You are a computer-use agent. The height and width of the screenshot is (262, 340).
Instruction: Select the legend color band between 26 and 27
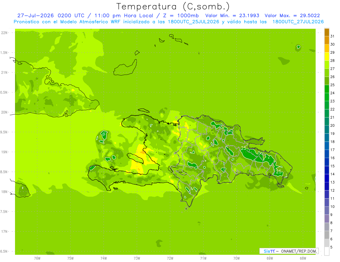click(327, 73)
